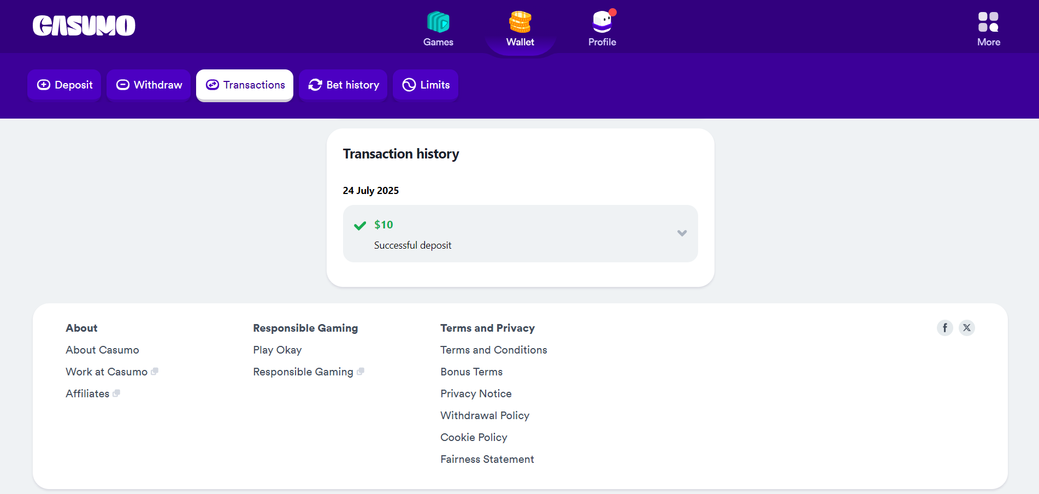Click the Successful deposit label
The height and width of the screenshot is (494, 1039).
point(412,245)
